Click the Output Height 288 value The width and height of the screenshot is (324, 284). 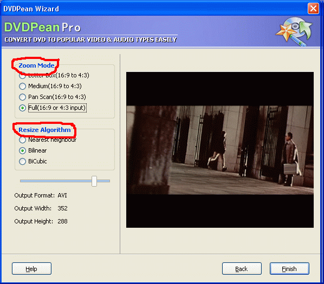pyautogui.click(x=63, y=221)
